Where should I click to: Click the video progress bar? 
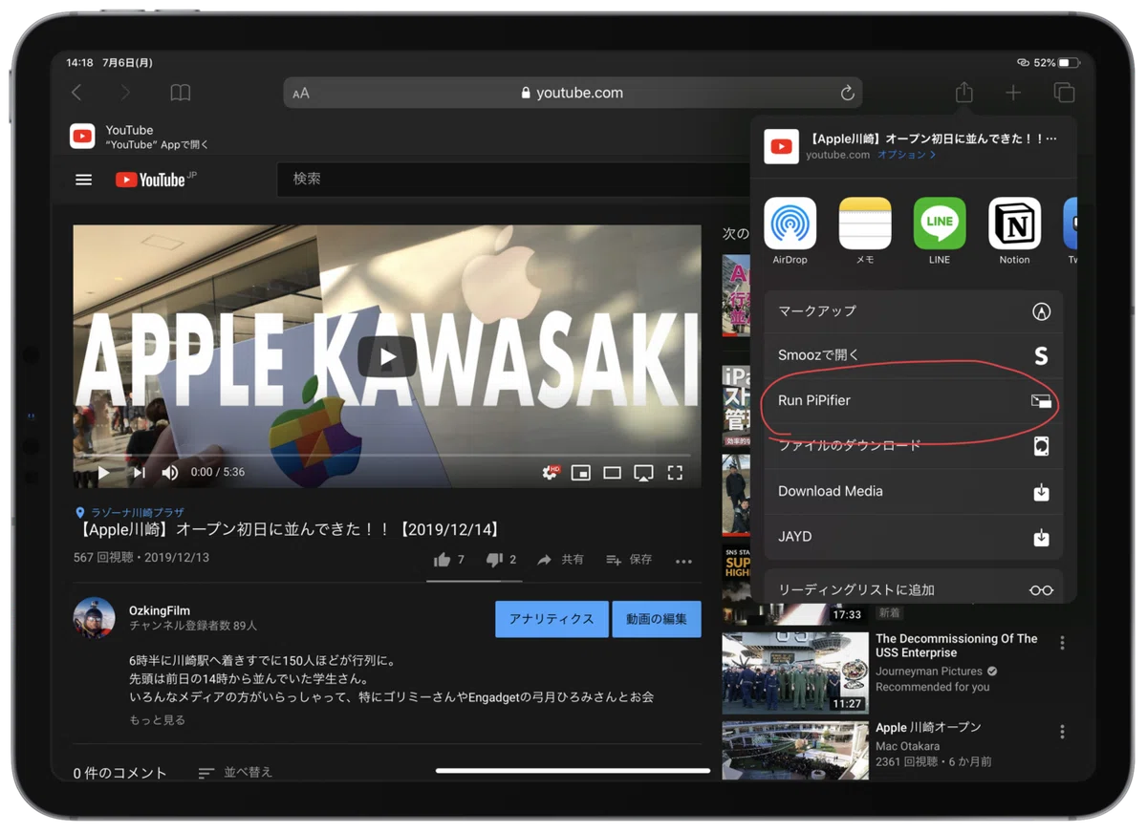(387, 455)
